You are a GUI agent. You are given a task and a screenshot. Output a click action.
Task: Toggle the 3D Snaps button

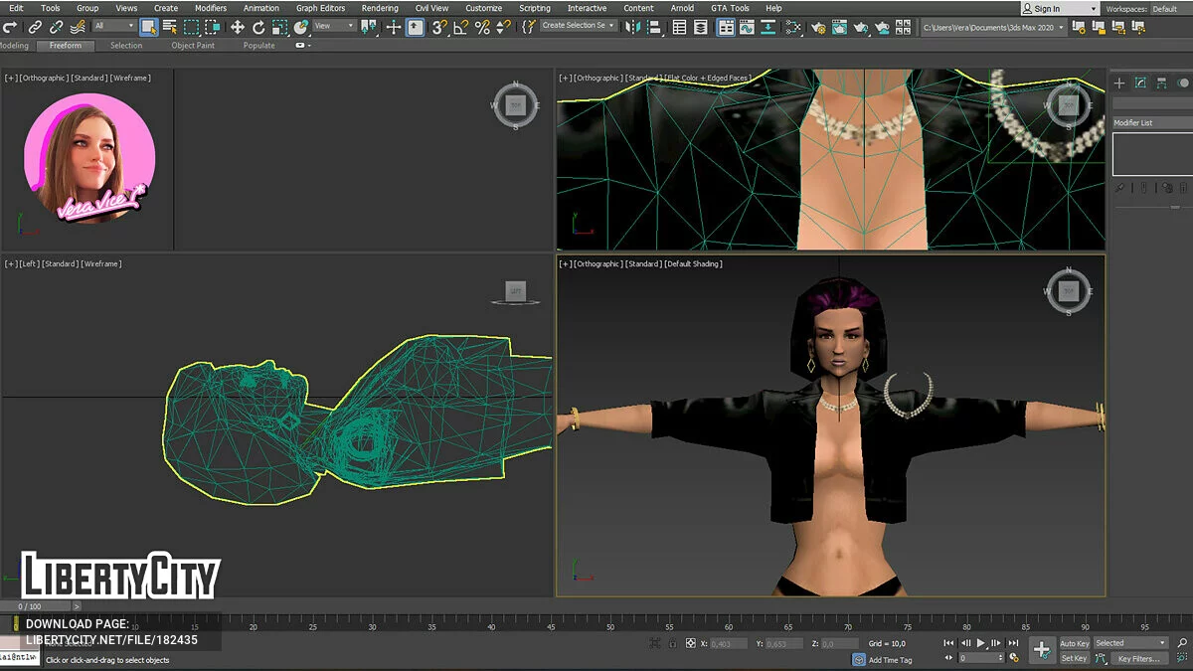439,27
